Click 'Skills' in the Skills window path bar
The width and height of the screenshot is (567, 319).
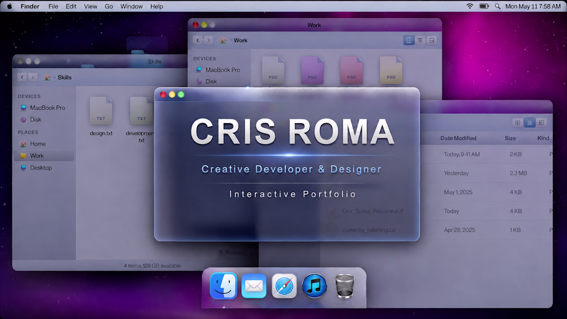tap(64, 77)
